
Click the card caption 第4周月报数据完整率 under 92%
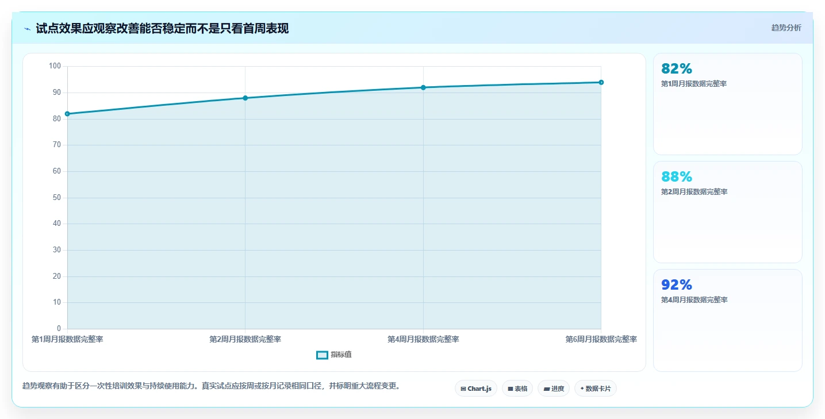click(x=694, y=300)
